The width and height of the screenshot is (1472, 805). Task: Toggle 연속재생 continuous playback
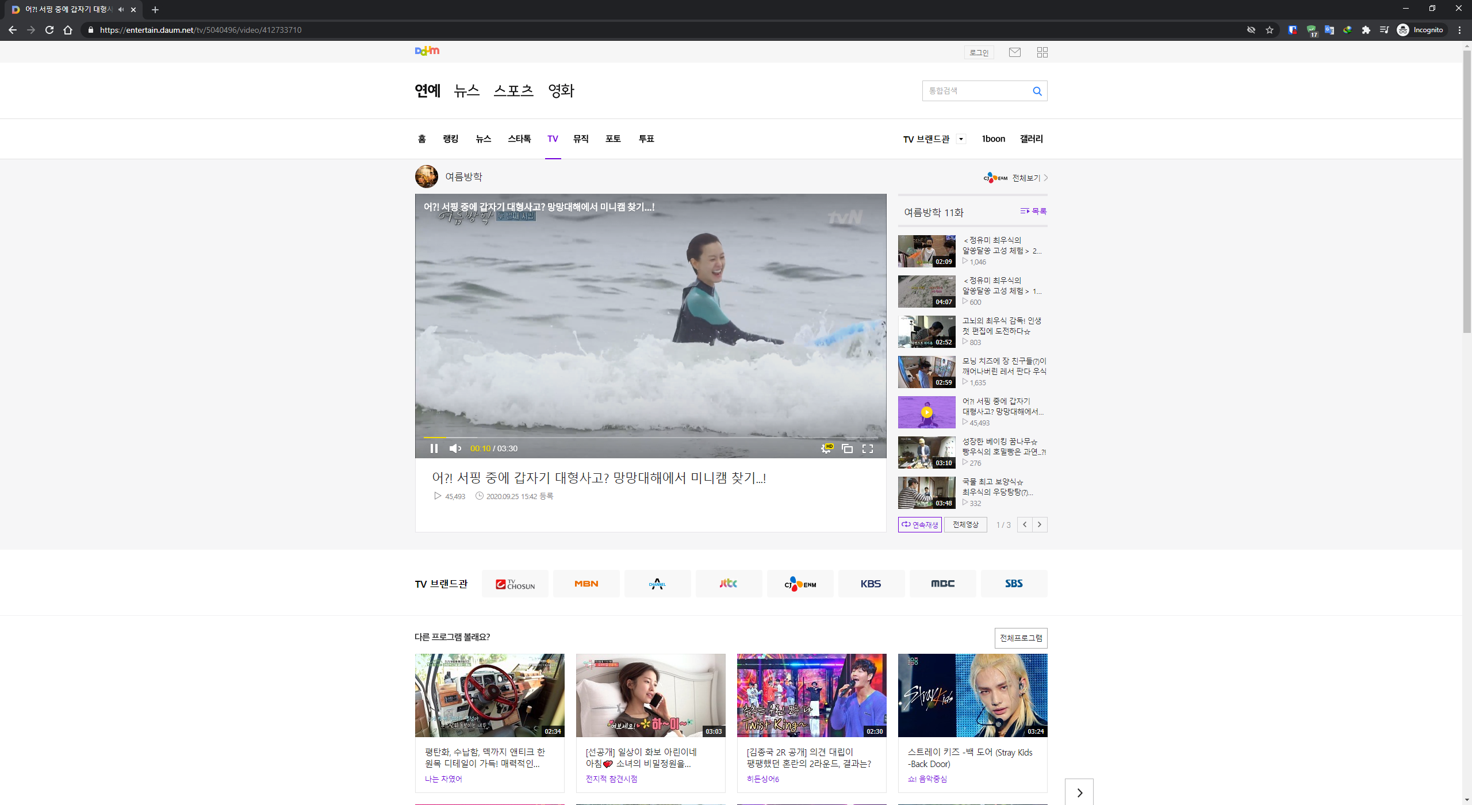coord(919,524)
